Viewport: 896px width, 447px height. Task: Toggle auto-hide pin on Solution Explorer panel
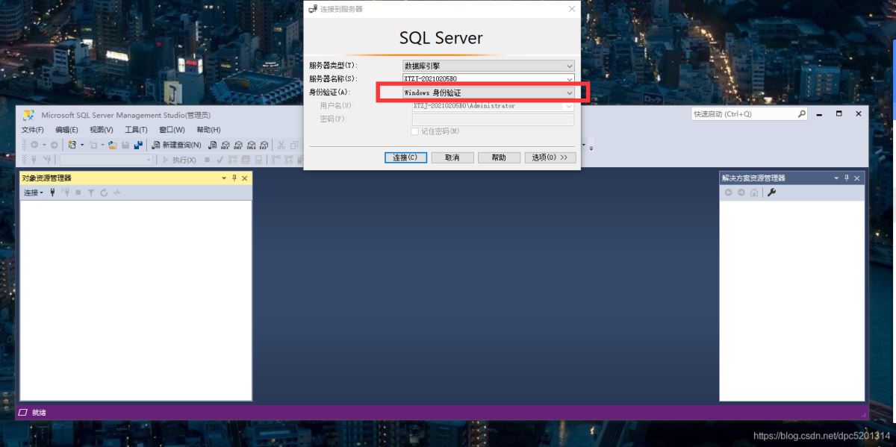[846, 178]
